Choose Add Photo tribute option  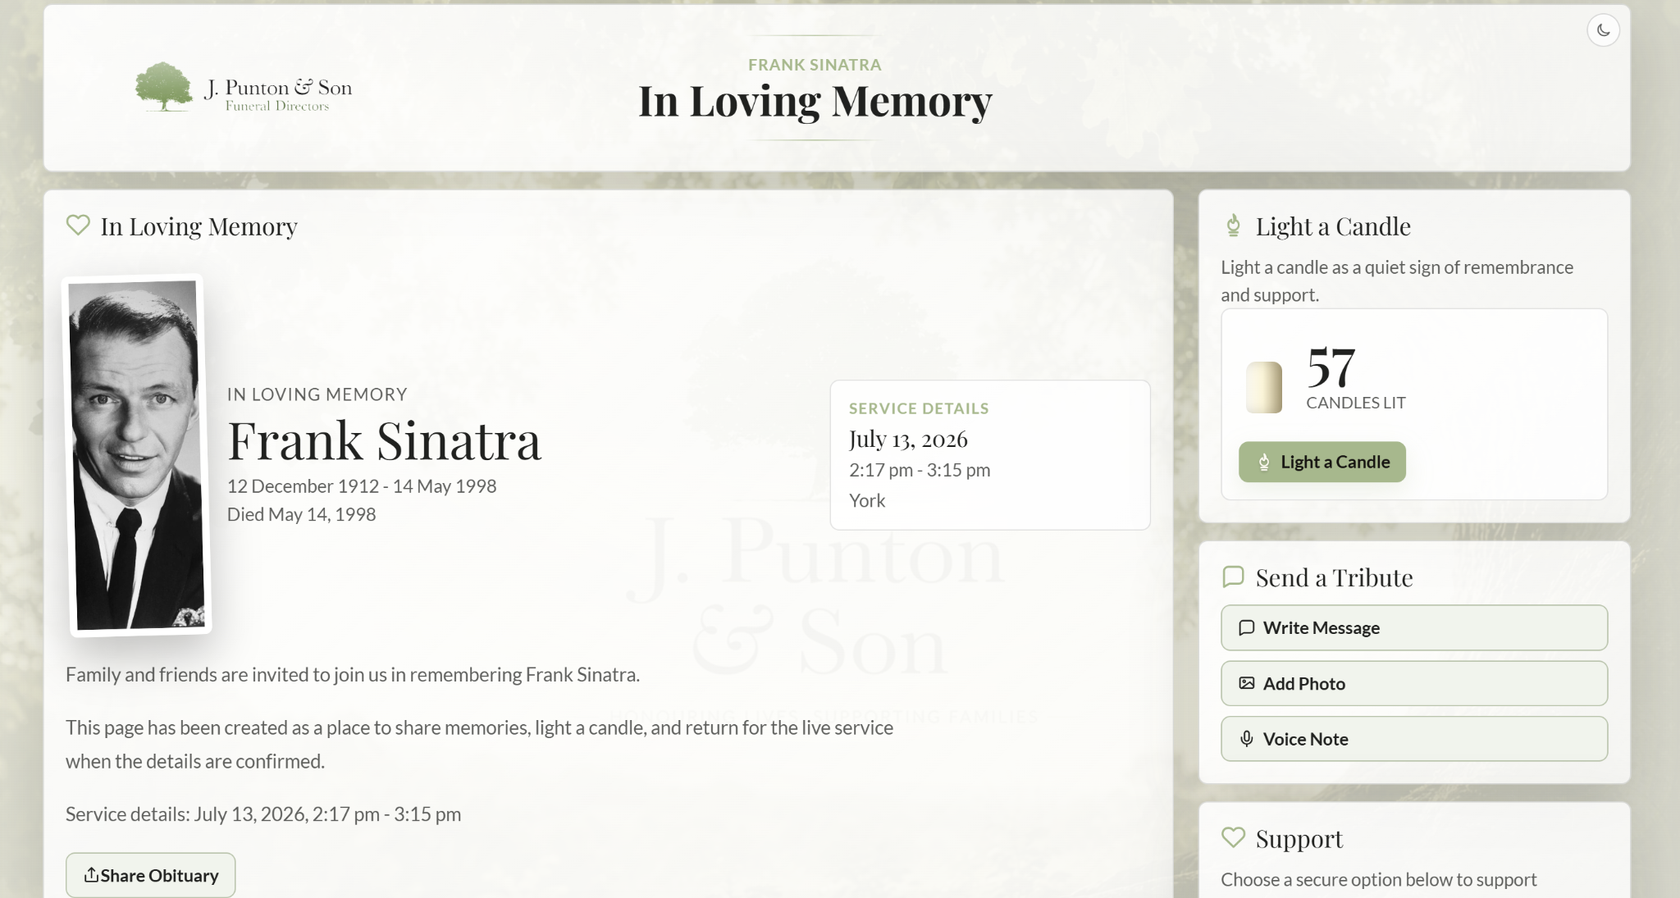(1413, 683)
